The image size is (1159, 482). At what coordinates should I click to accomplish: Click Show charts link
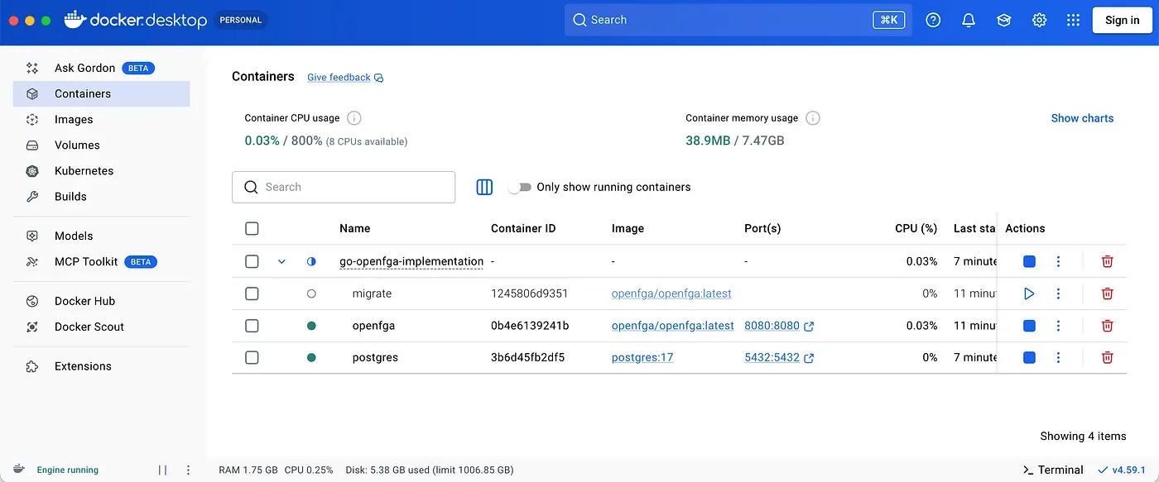click(x=1082, y=118)
